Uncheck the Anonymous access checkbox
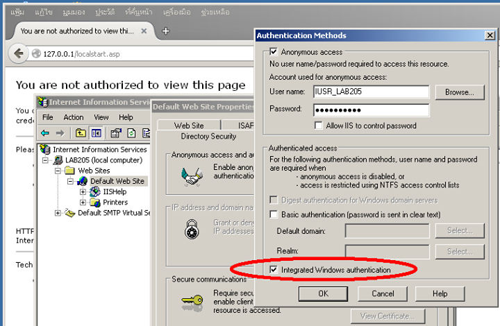The image size is (500, 326). [x=273, y=51]
